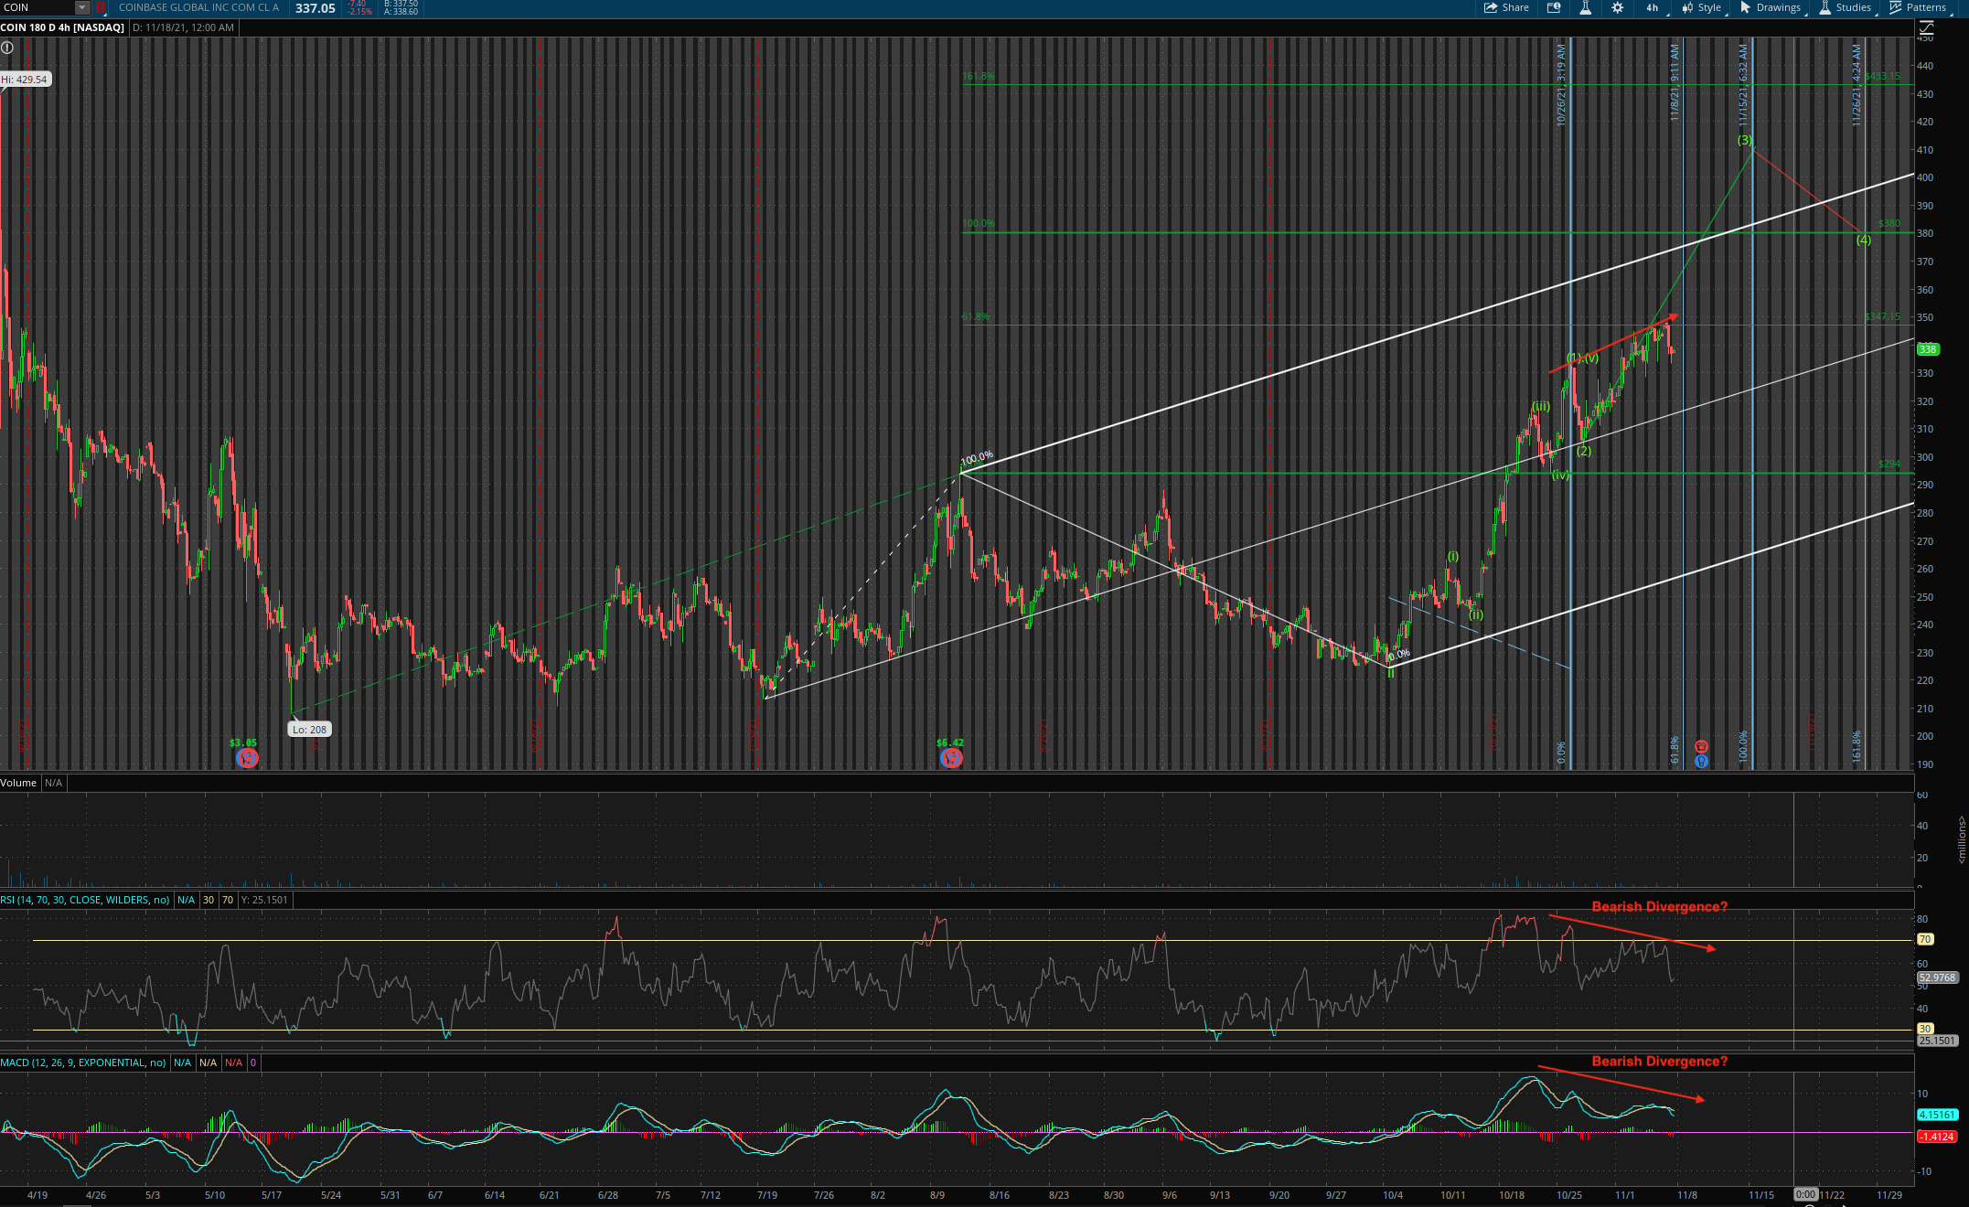Click the 0:00 time axis marker

pos(1805,1194)
